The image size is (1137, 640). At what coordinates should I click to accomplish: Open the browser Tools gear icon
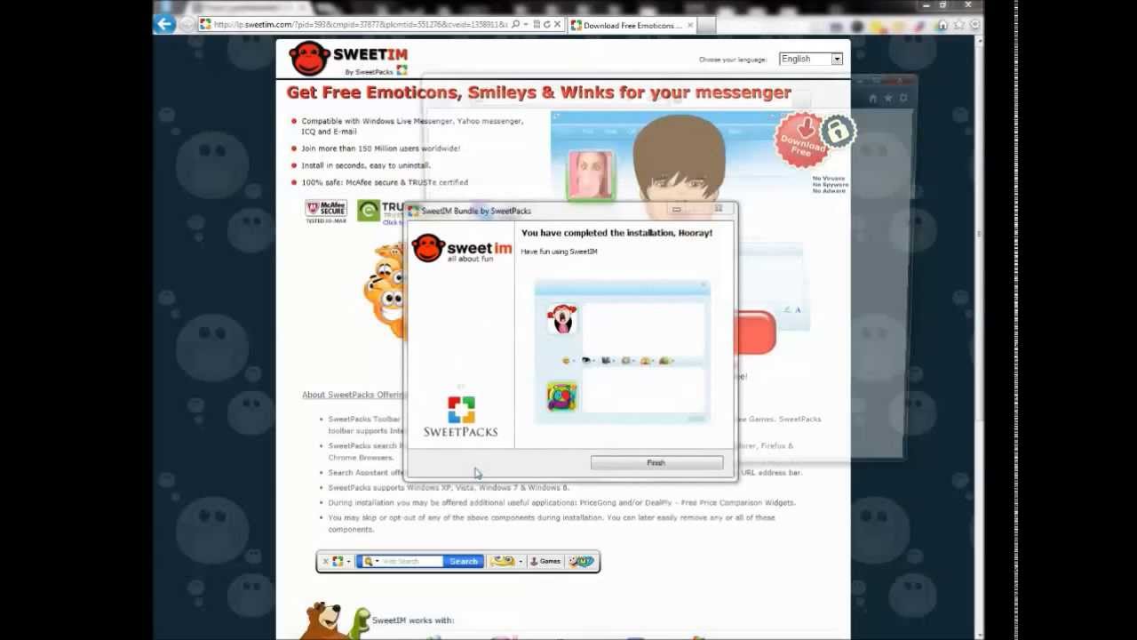(x=974, y=25)
